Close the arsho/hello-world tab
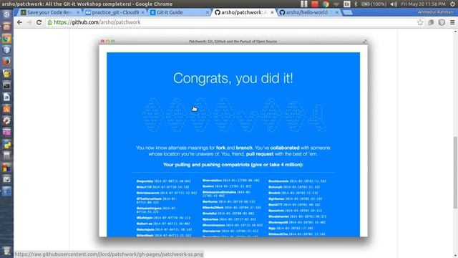 tap(337, 13)
